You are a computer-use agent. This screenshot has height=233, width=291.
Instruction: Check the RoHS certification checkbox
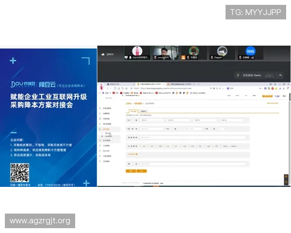(221, 146)
